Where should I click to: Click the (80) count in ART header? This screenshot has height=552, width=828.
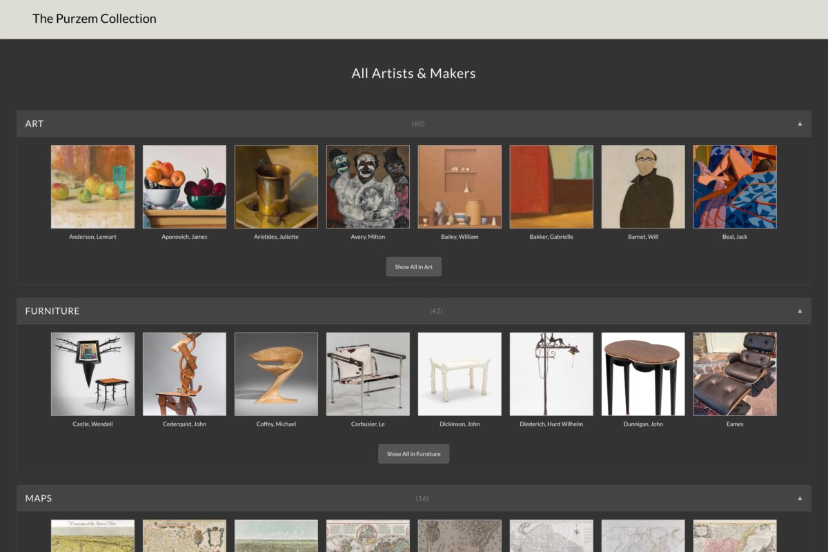click(418, 124)
